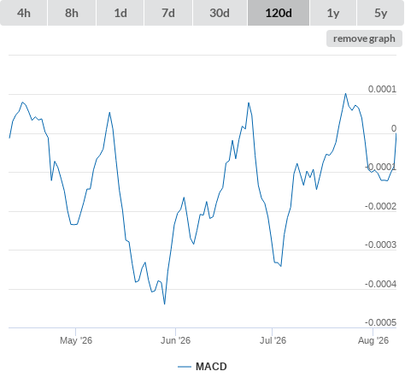Screen dimensions: 405x389
Task: Click the 0.0001 y-axis label
Action: coord(382,89)
